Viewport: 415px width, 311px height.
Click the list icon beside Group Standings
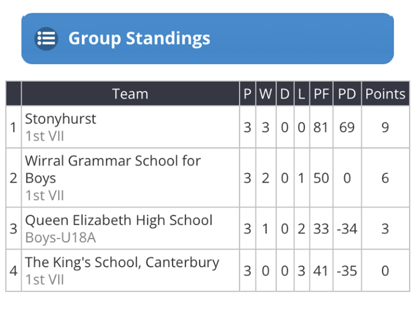point(46,38)
